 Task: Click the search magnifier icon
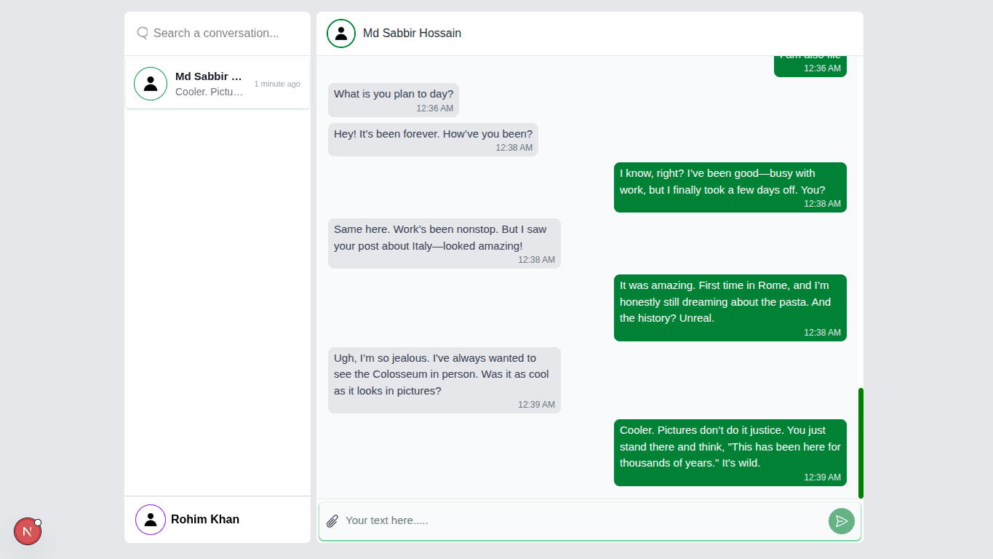click(x=143, y=33)
